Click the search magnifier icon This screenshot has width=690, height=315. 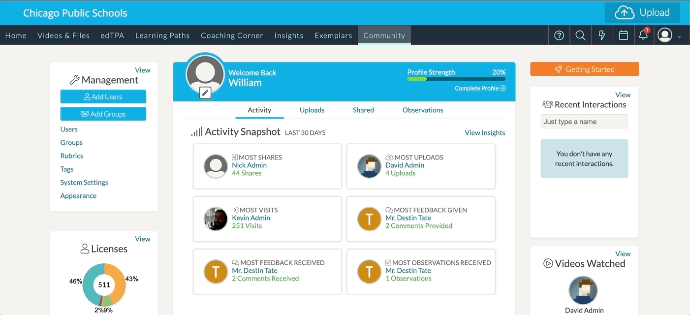click(580, 35)
